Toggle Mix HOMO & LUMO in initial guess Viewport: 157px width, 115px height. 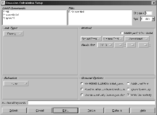[82, 84]
